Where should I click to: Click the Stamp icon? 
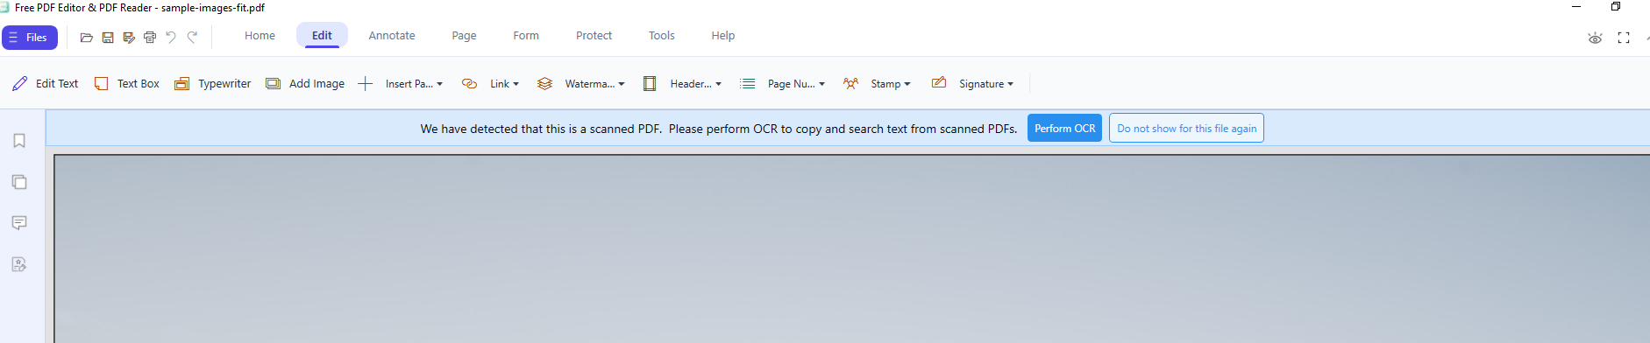point(850,84)
